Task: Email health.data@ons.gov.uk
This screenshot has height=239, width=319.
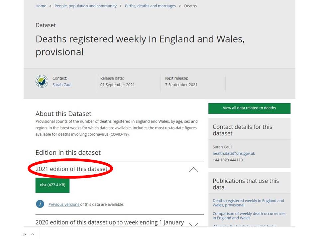Action: coord(234,153)
